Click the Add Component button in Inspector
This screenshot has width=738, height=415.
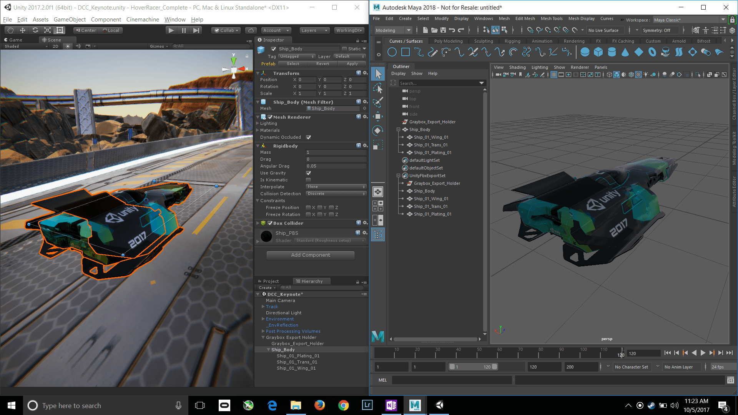(310, 255)
